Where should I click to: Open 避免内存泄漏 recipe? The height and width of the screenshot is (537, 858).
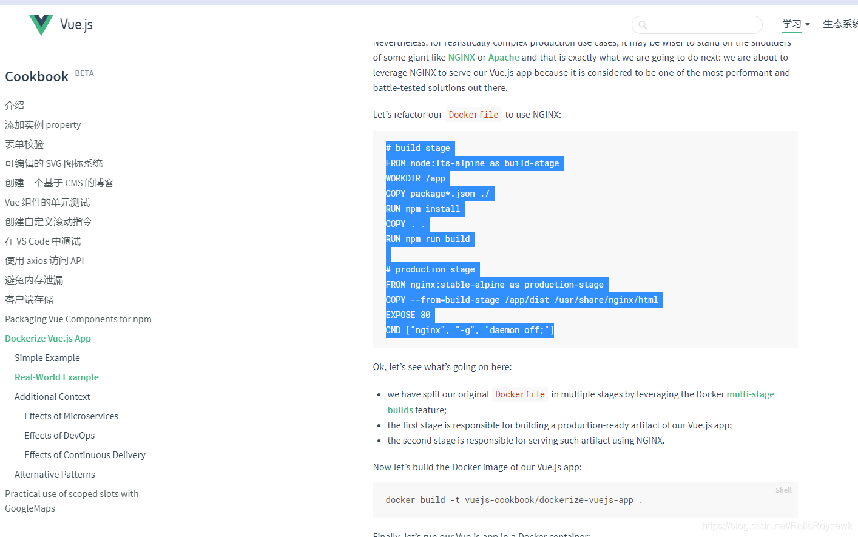[34, 280]
